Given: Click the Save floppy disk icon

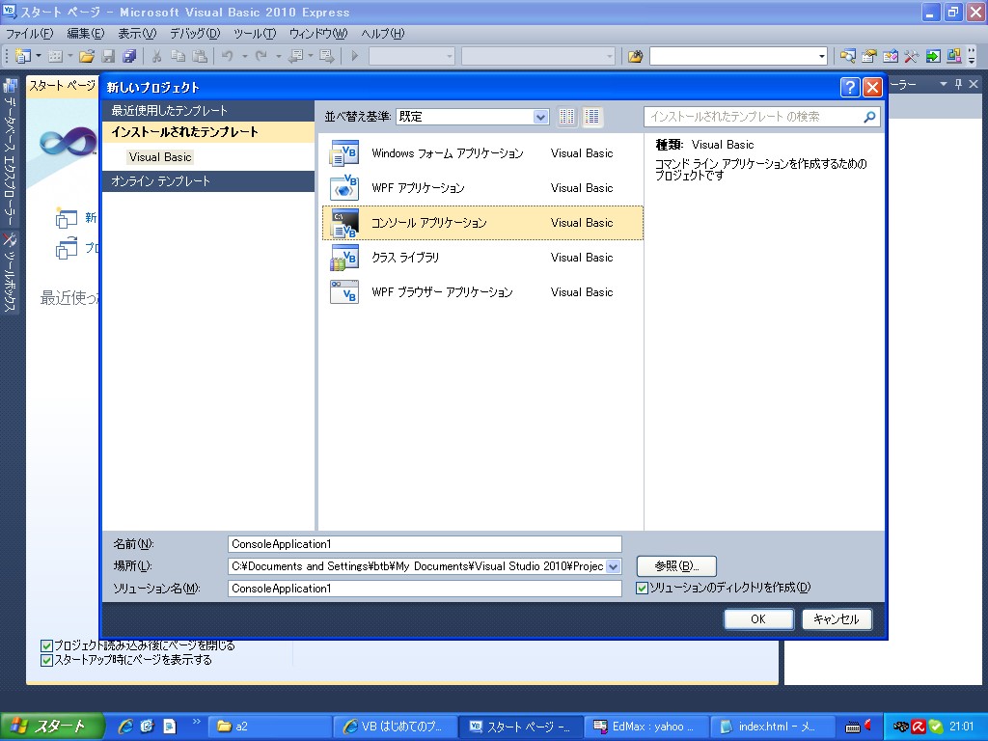Looking at the screenshot, I should coord(108,57).
